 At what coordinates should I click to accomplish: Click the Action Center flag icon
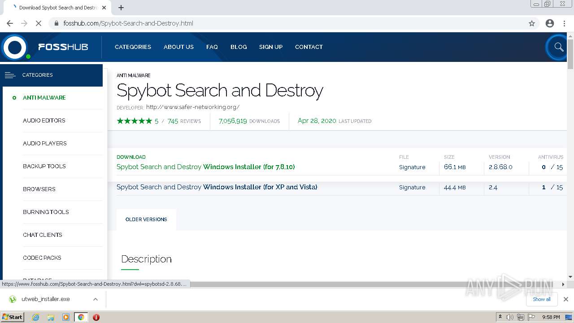click(531, 317)
